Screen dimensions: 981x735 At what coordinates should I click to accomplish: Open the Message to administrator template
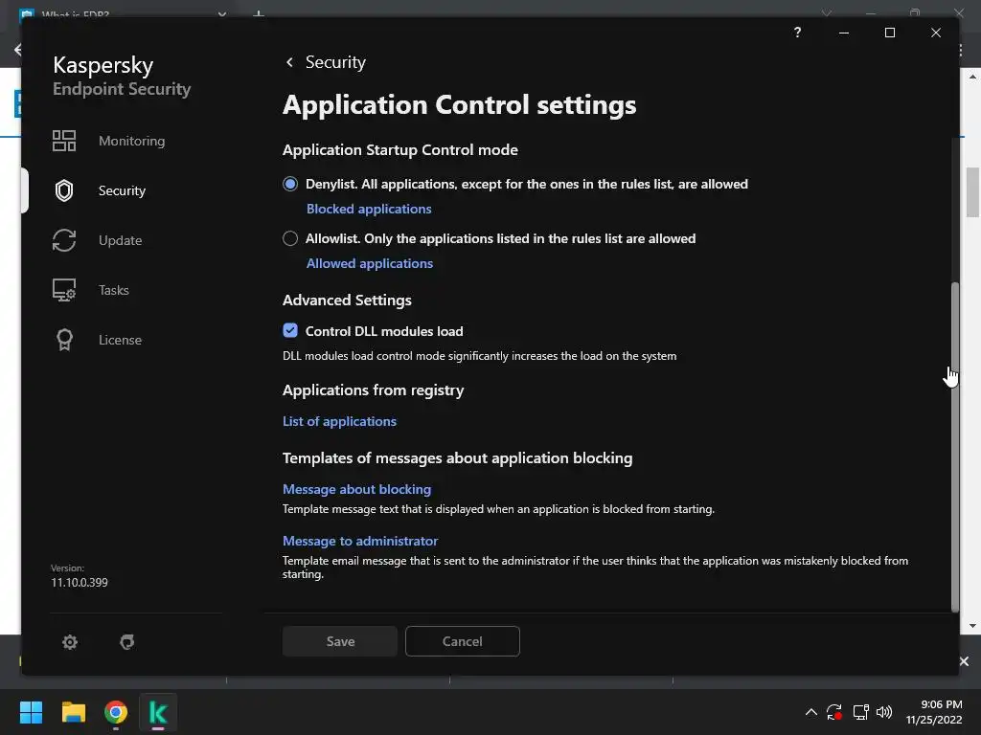(360, 541)
